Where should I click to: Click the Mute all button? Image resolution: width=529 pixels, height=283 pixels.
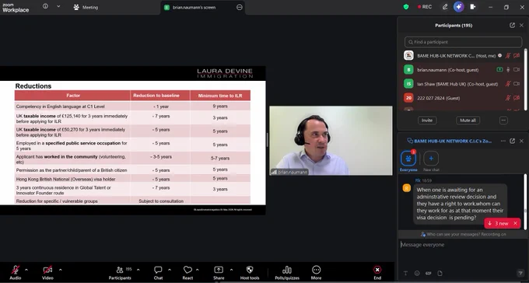tap(468, 121)
